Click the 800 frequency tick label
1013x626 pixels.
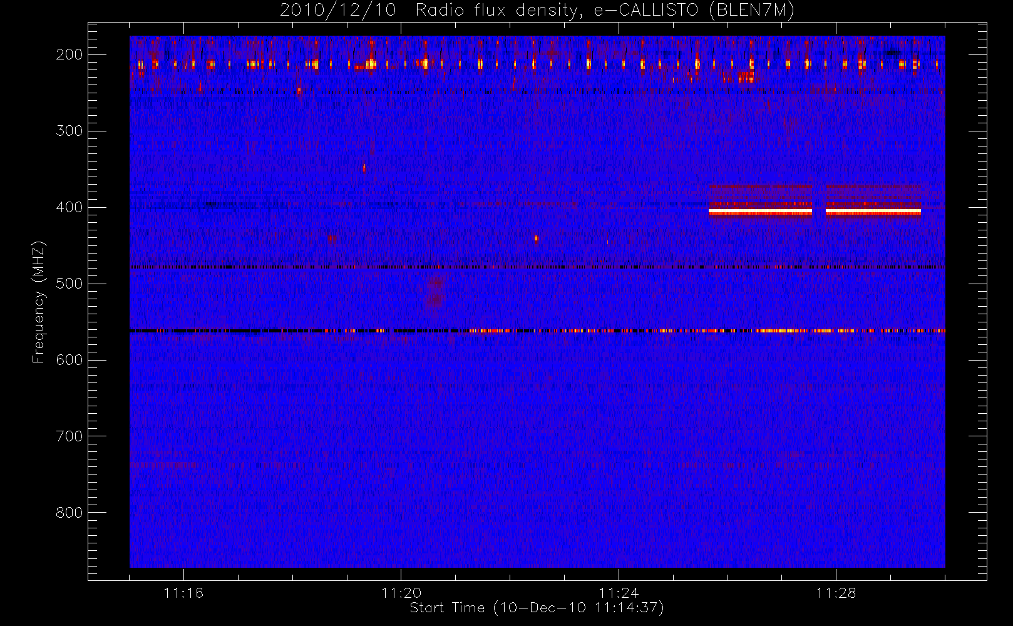(x=69, y=513)
